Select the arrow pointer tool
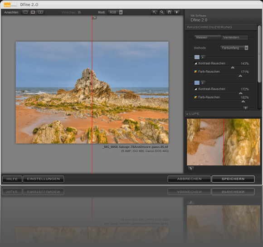Image resolution: width=263 pixels, height=247 pixels. 154,12
